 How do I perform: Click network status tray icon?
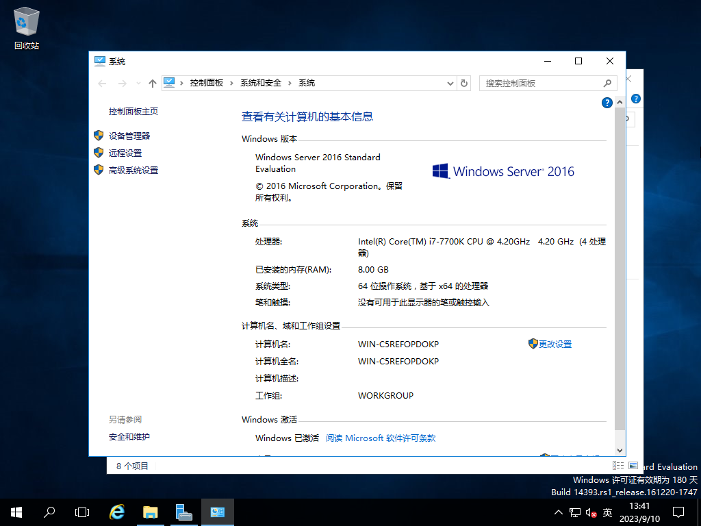tap(575, 512)
